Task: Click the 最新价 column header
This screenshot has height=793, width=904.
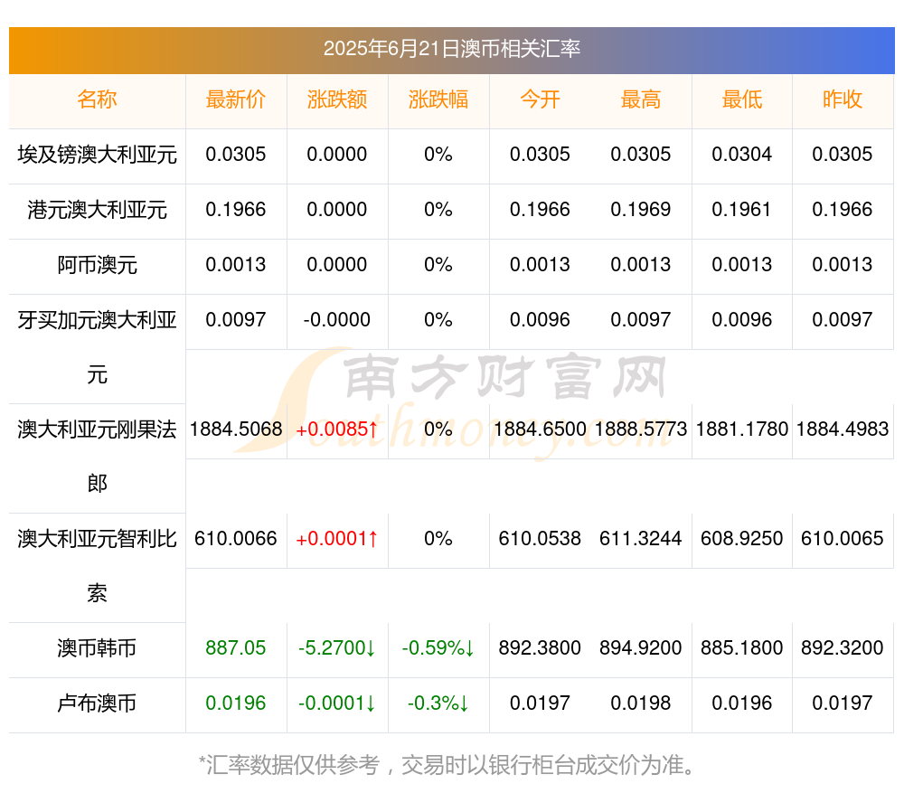Action: [236, 99]
